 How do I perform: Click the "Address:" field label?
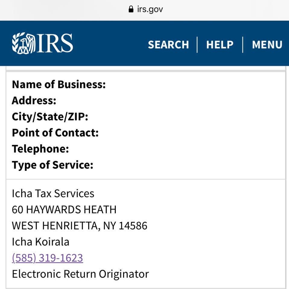[34, 100]
